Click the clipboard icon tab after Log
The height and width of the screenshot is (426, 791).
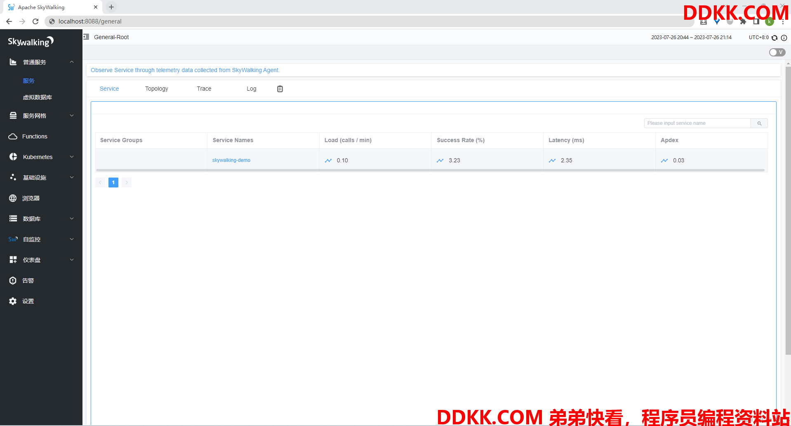280,89
